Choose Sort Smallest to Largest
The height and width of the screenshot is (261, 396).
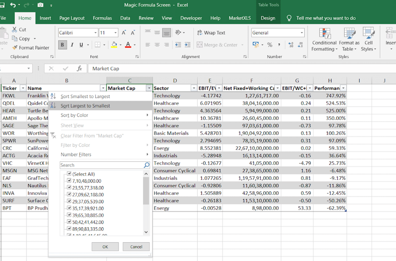[x=100, y=96]
